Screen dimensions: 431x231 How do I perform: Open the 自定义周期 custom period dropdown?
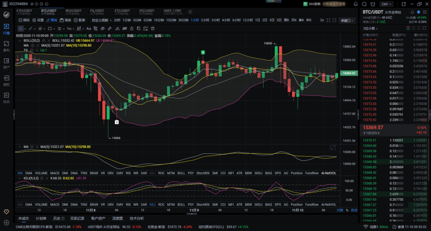101,20
